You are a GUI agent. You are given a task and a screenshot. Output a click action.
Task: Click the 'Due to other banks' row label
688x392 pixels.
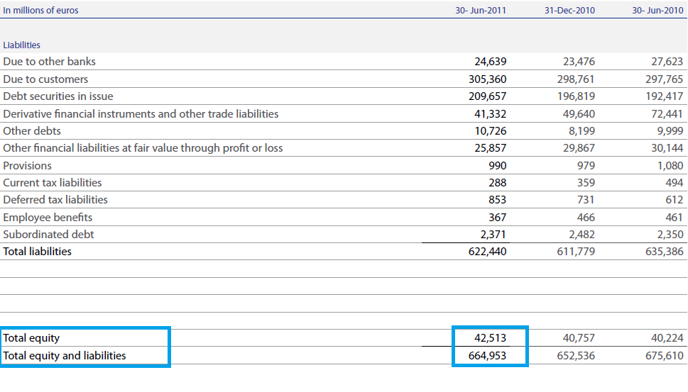pyautogui.click(x=49, y=62)
